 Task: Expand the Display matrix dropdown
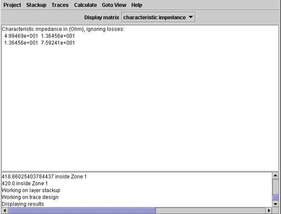tap(158, 18)
